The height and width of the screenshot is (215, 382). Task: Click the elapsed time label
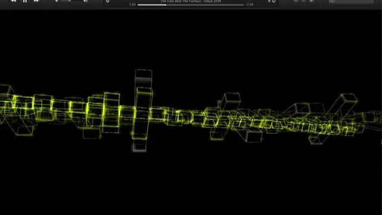coord(133,5)
